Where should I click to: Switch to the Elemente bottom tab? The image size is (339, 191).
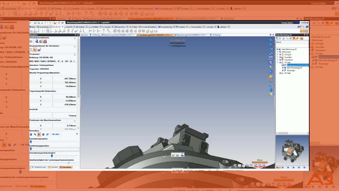(x=53, y=167)
